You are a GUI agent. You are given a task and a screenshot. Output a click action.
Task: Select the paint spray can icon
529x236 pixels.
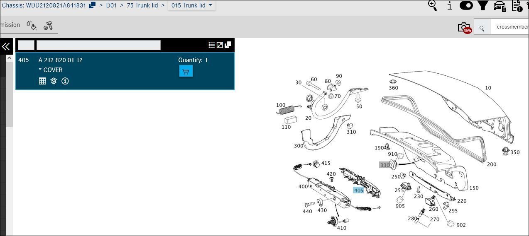[32, 25]
